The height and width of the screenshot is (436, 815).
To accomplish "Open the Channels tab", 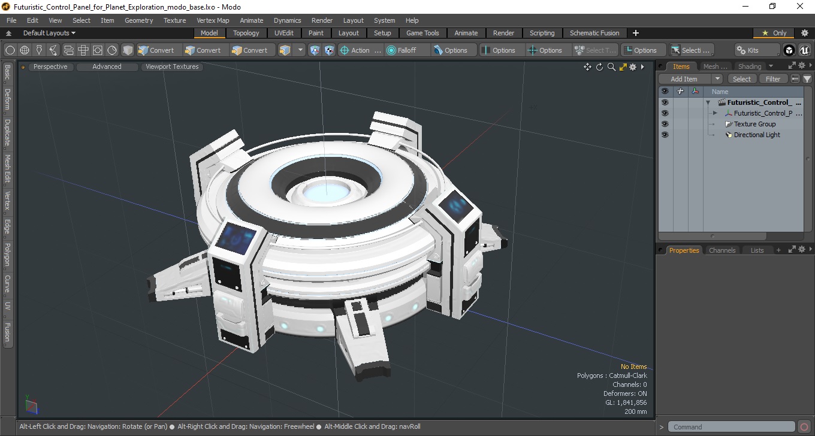I will tap(722, 250).
